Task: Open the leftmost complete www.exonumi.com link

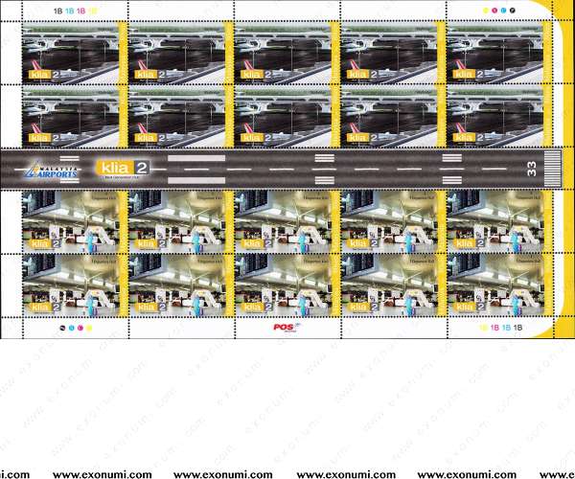Action: (102, 474)
